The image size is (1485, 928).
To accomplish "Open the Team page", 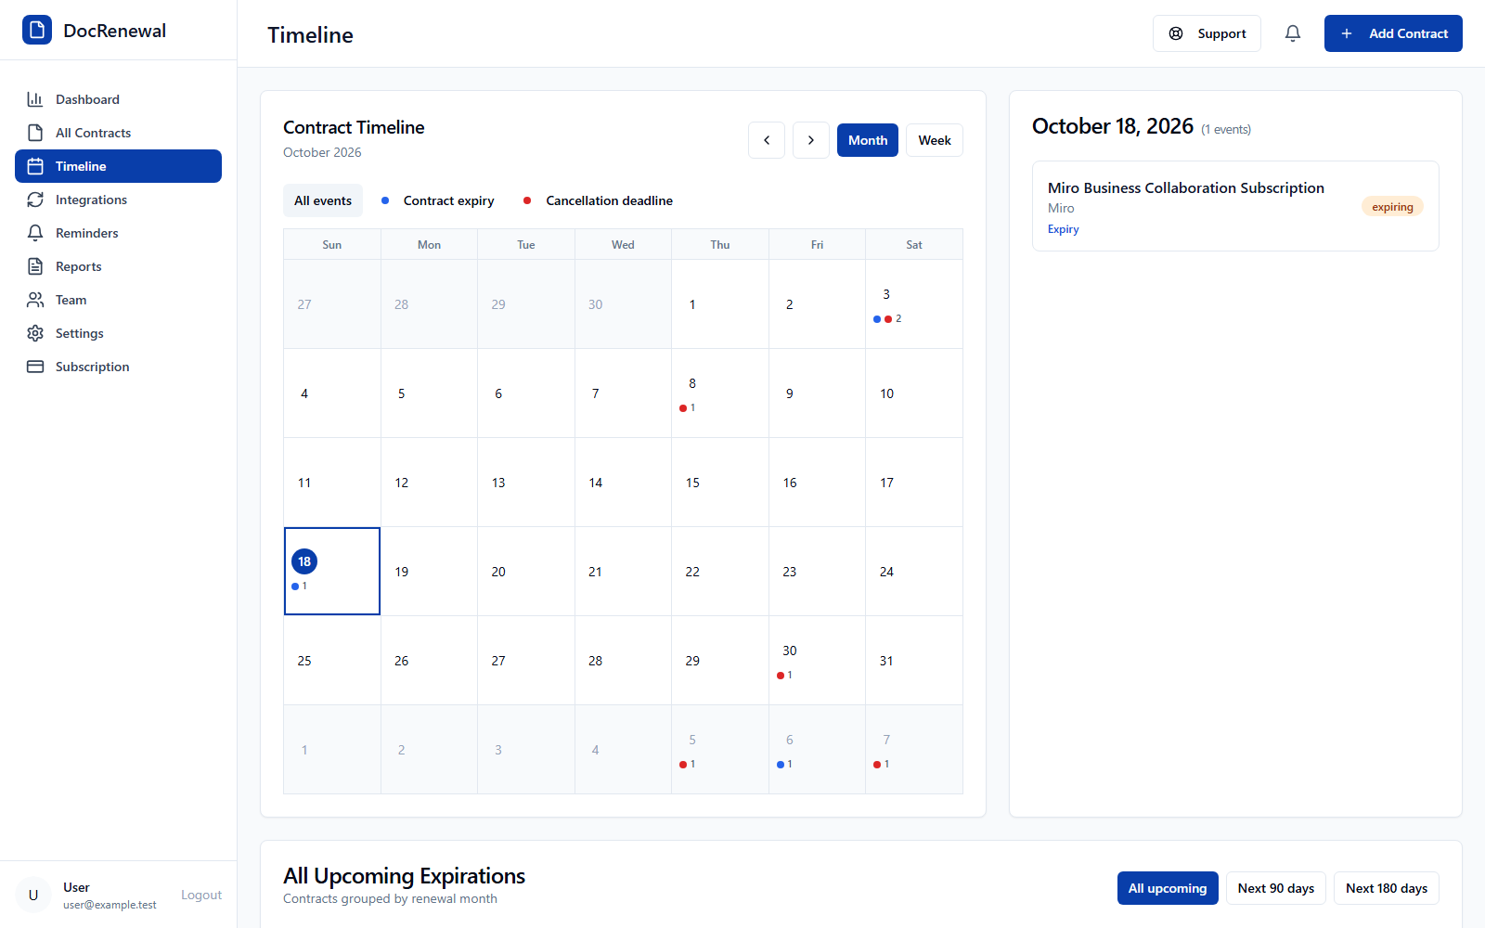I will (x=118, y=300).
